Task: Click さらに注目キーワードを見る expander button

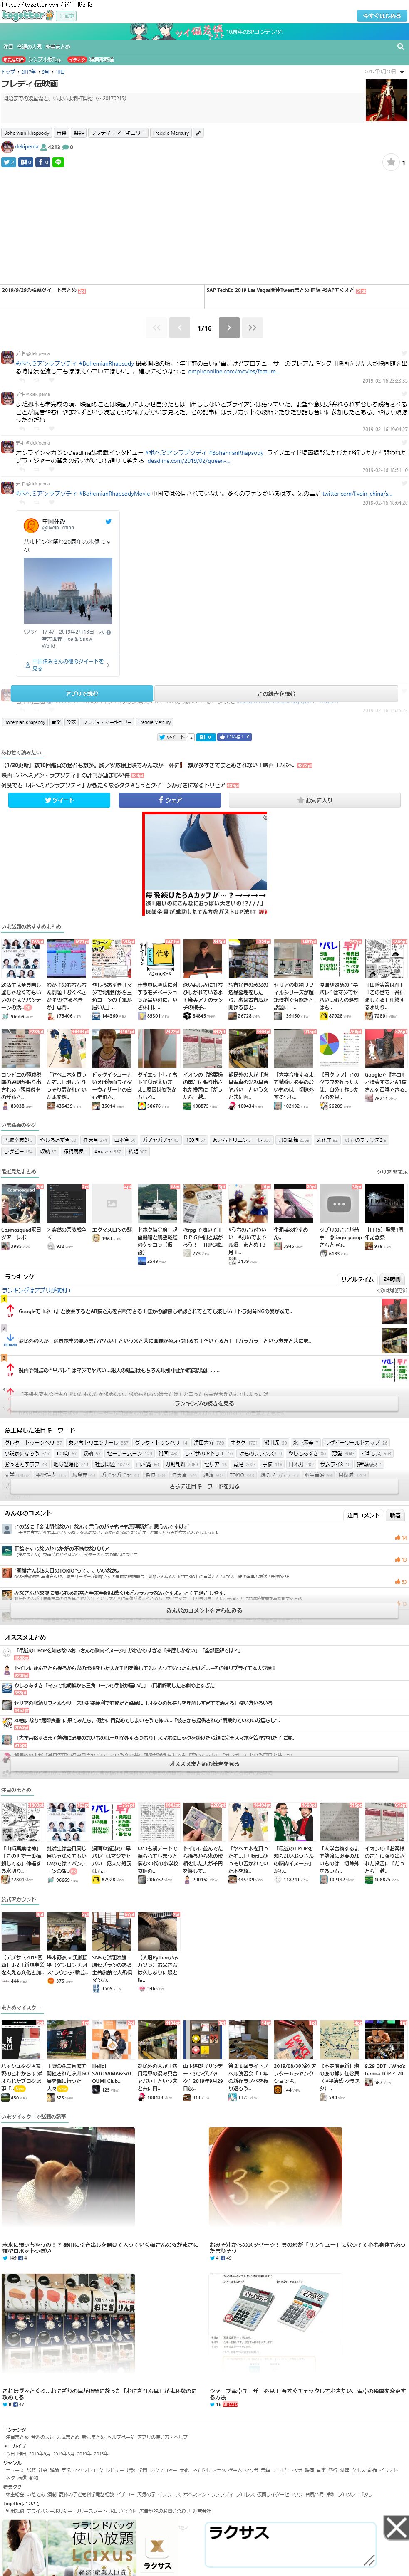Action: pyautogui.click(x=204, y=1486)
